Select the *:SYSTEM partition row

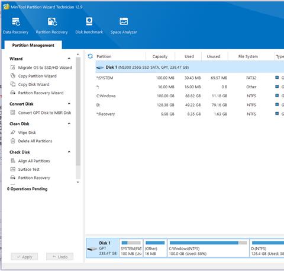tap(190, 78)
